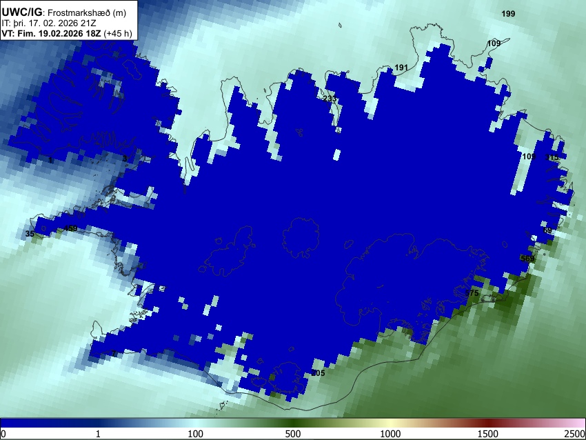The width and height of the screenshot is (586, 440).
Task: Click the value 233 label
Action: pyautogui.click(x=330, y=99)
